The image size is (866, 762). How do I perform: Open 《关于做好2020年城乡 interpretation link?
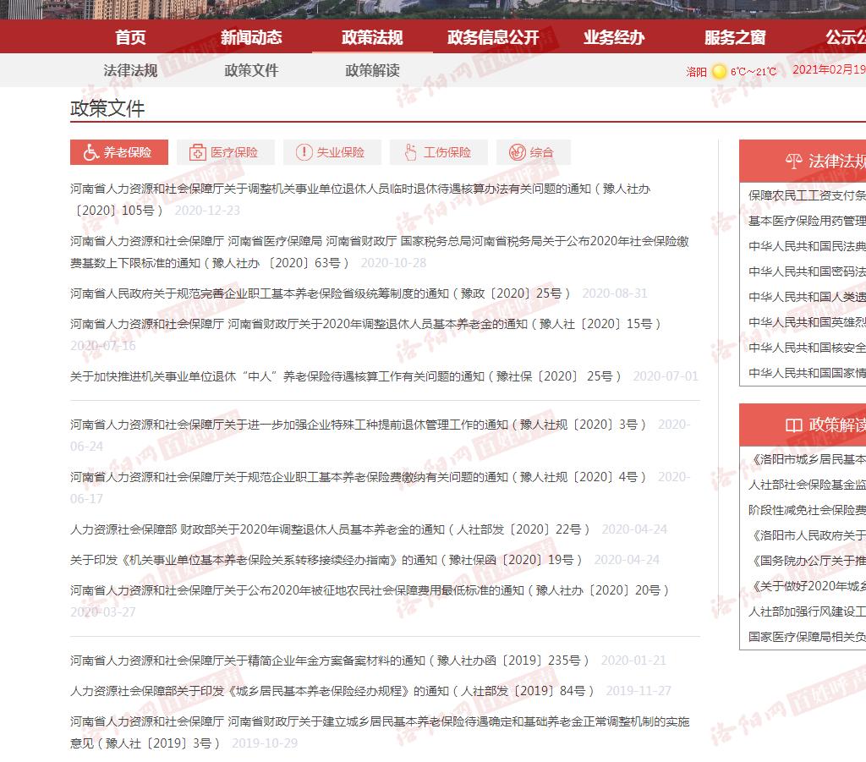click(807, 586)
